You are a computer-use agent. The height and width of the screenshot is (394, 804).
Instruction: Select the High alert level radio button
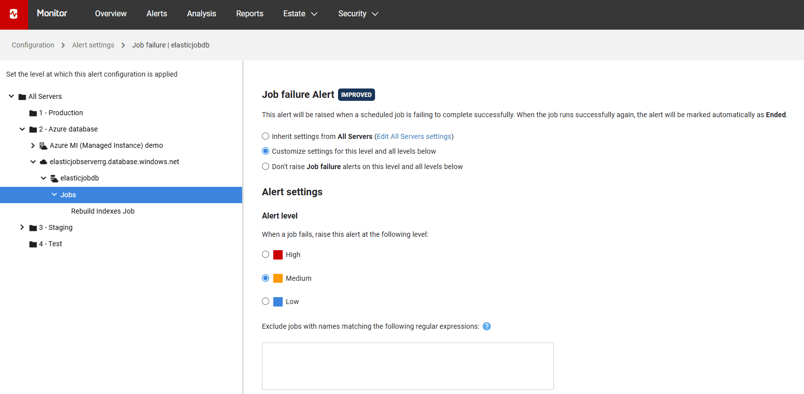point(266,255)
